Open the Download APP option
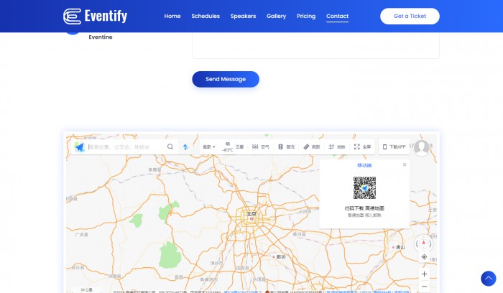This screenshot has height=293, width=503. click(394, 146)
